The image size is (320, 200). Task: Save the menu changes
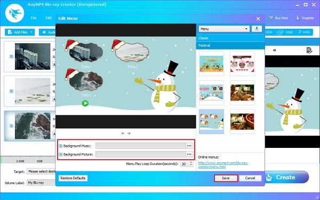[x=226, y=178]
